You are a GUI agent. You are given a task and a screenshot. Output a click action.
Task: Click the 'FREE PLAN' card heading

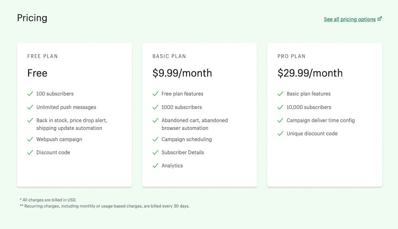(42, 56)
